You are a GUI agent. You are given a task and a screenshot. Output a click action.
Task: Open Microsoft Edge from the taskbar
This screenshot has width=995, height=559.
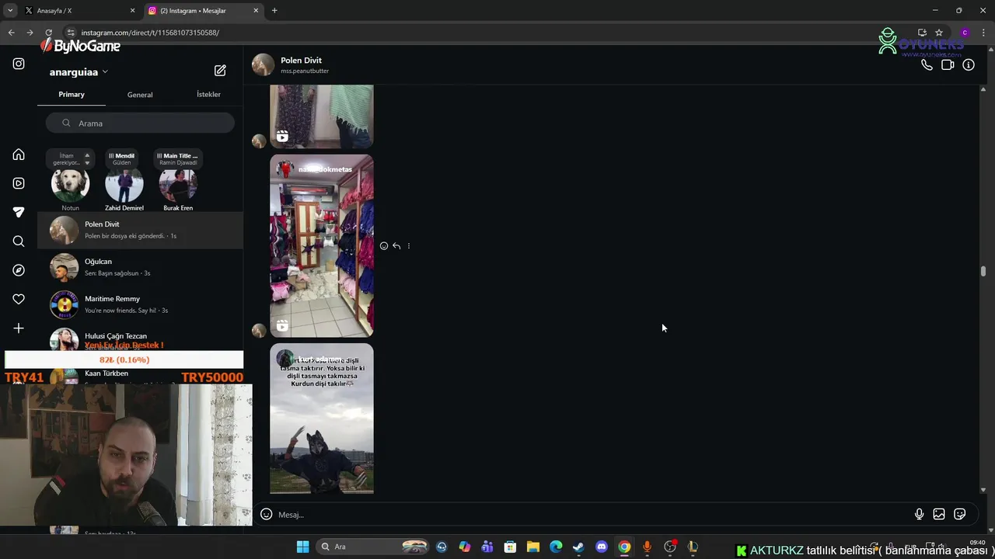tap(556, 547)
